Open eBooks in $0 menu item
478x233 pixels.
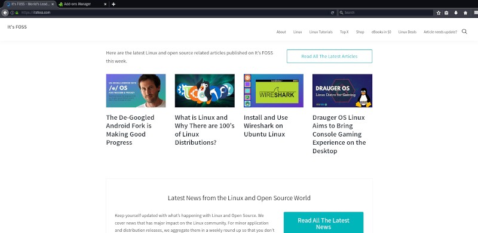tap(381, 32)
